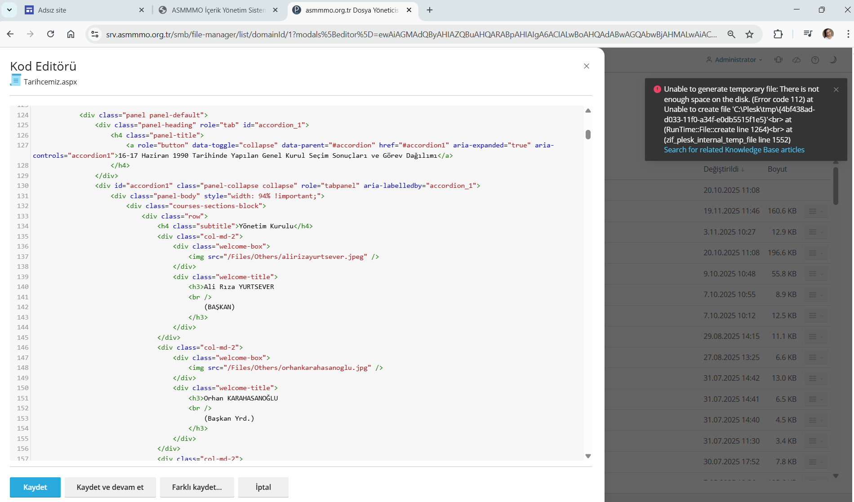Dismiss the disk space error notification
Viewport: 854px width, 502px height.
836,89
